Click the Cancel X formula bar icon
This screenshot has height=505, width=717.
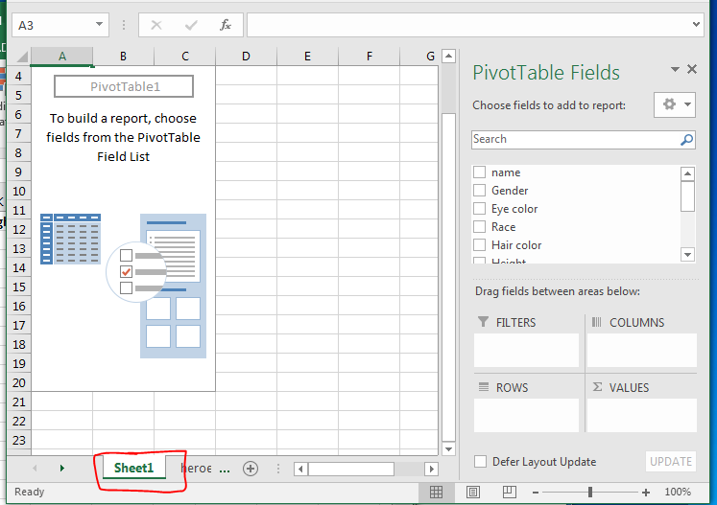157,25
